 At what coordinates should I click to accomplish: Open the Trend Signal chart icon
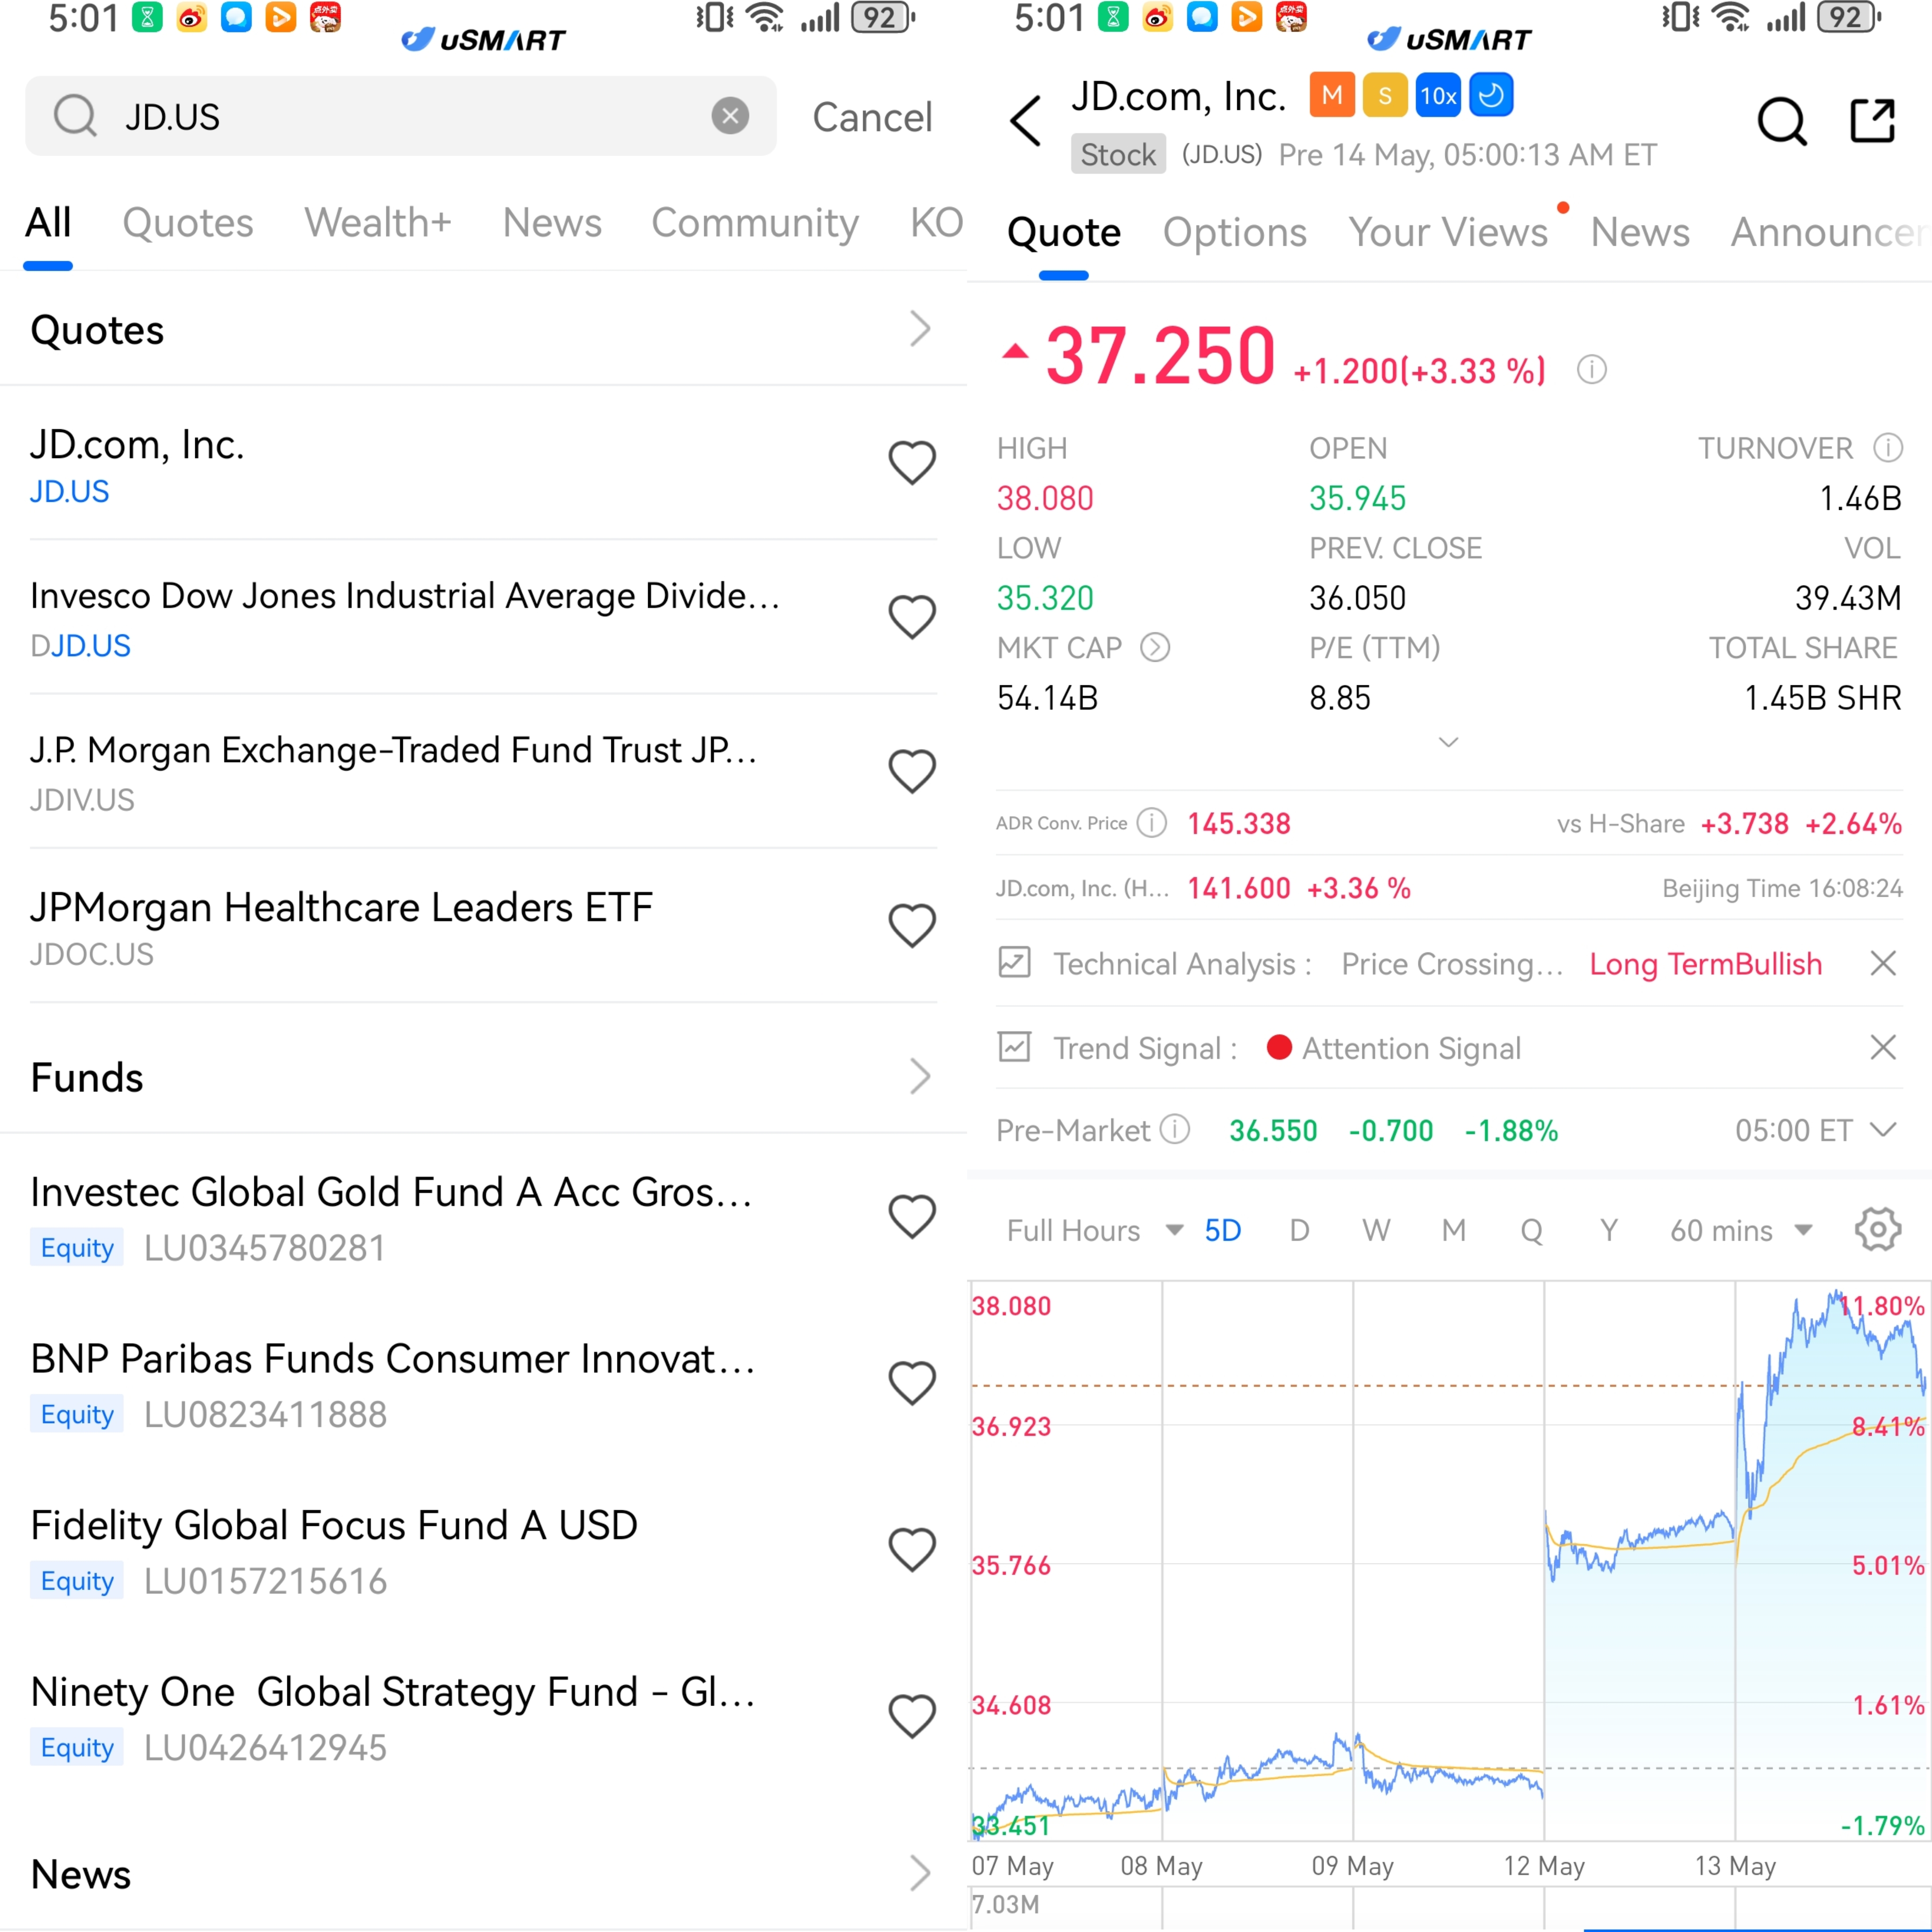(1014, 1047)
